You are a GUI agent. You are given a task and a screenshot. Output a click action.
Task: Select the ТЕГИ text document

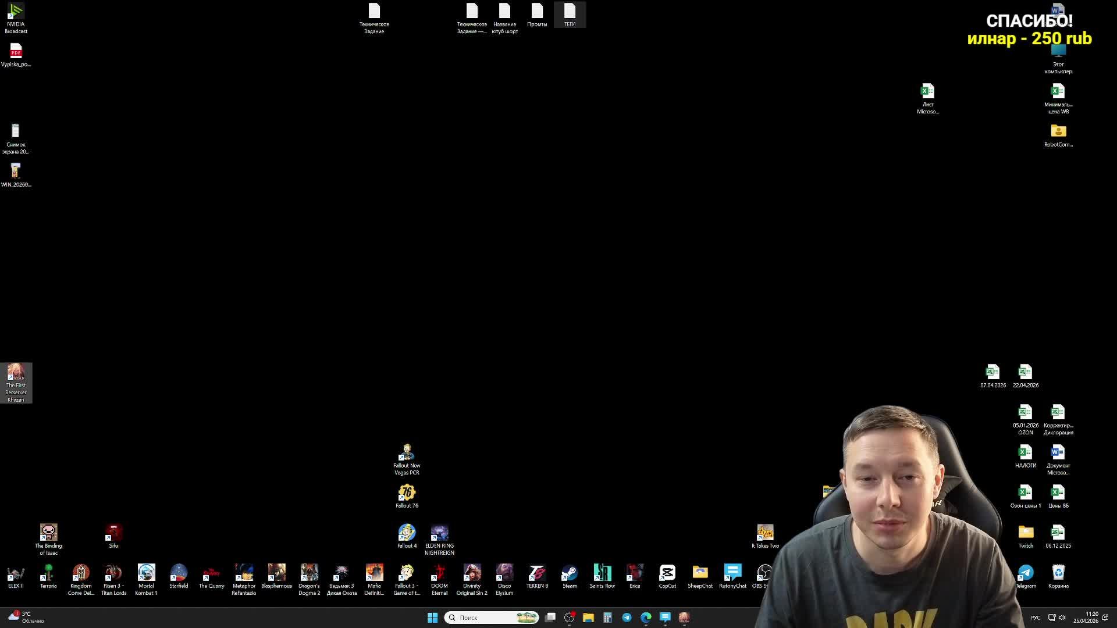point(570,13)
